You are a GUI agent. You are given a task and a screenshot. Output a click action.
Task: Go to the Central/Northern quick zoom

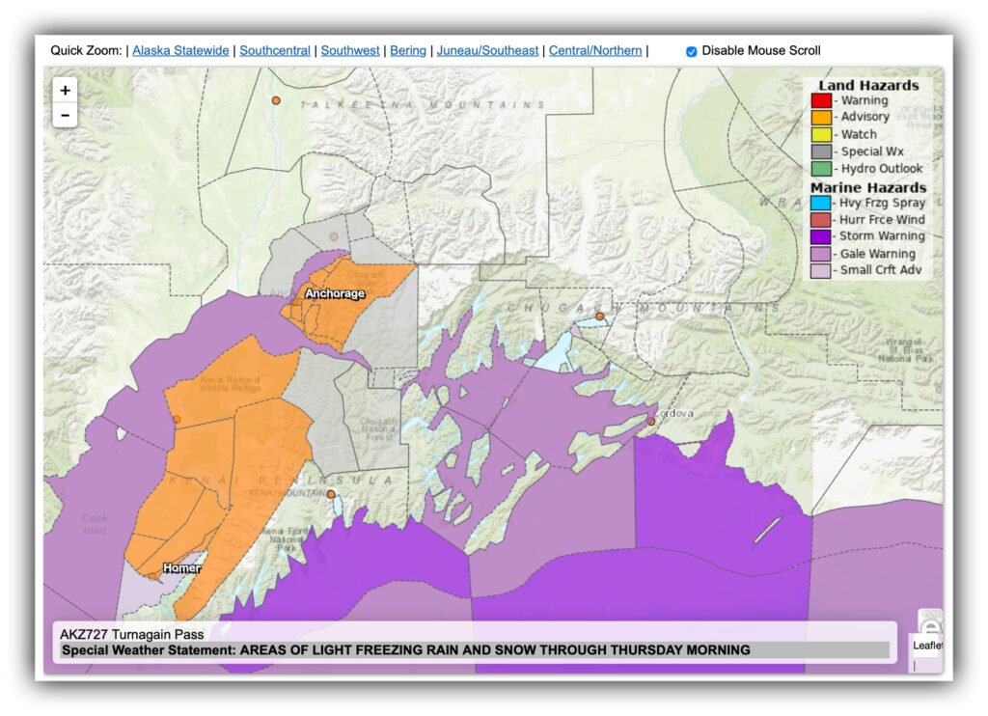(x=595, y=51)
